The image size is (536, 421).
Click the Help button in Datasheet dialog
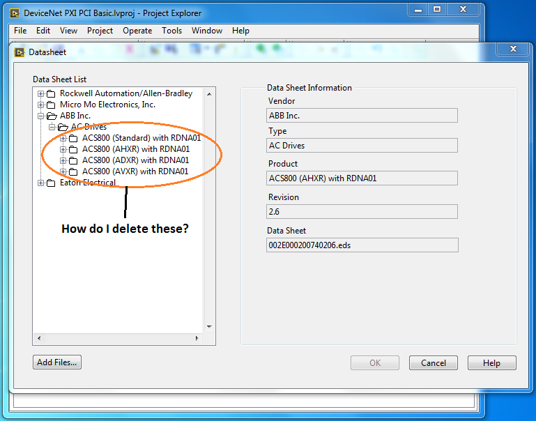click(491, 363)
